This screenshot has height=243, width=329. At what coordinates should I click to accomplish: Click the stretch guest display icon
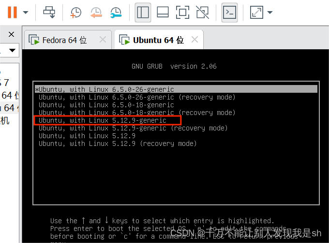(256, 13)
